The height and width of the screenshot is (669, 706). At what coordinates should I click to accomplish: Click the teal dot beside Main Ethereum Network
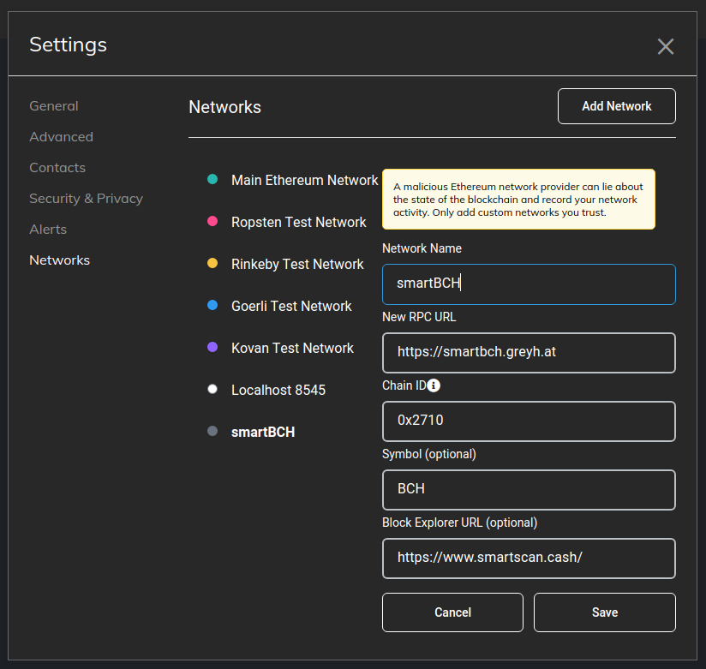(x=212, y=179)
